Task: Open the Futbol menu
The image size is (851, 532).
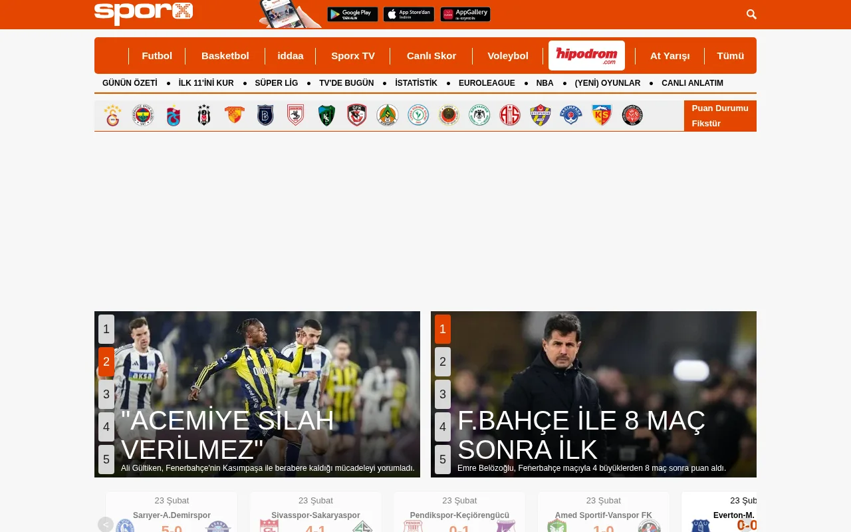Action: click(x=157, y=56)
